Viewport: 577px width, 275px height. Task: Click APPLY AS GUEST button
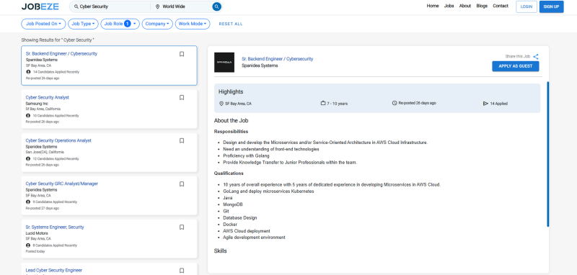point(515,66)
